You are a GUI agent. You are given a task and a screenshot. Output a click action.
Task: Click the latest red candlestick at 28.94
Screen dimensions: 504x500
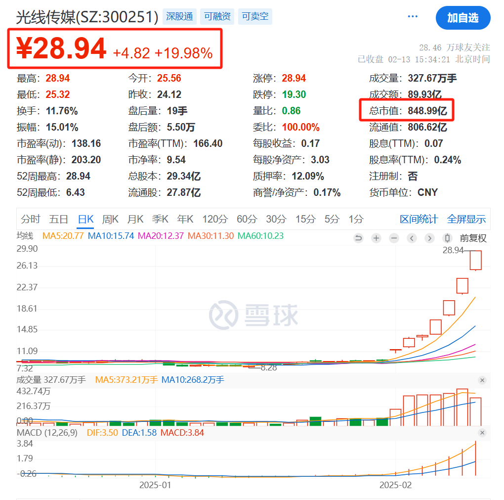tap(475, 260)
